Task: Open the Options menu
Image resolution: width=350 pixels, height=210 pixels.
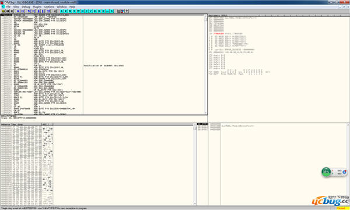Action: coord(49,7)
